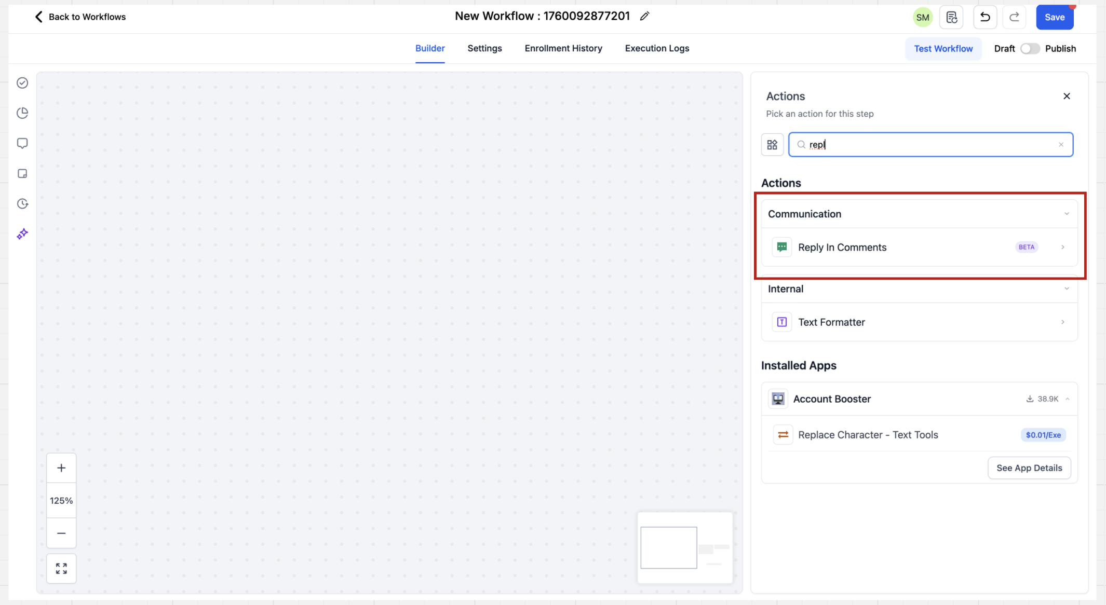Screen dimensions: 1106x605
Task: Click the fit-to-screen expand icon
Action: [61, 569]
